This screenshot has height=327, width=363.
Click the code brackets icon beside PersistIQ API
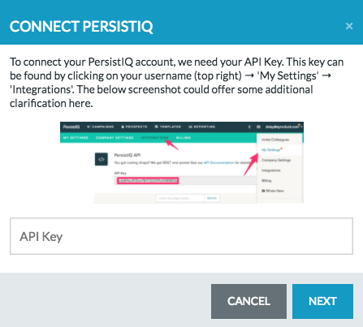tap(102, 159)
